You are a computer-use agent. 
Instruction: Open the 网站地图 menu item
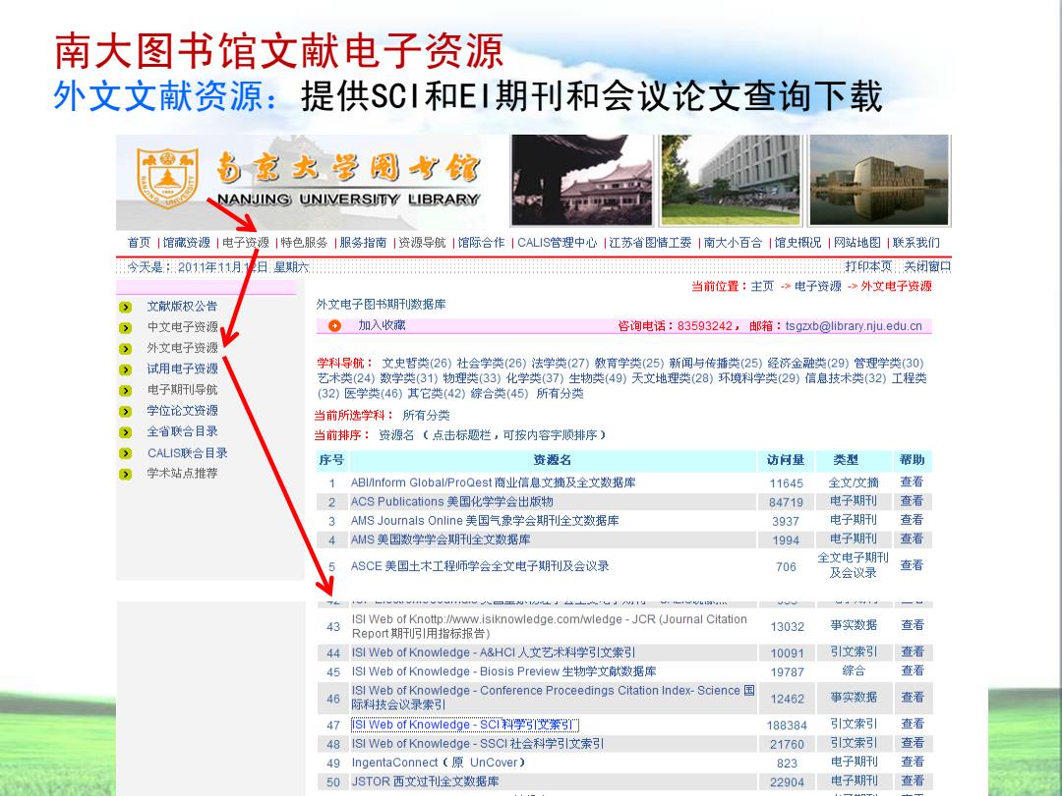856,243
